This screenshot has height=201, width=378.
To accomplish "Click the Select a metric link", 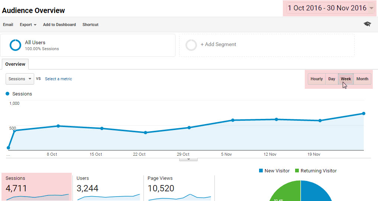I will (58, 79).
